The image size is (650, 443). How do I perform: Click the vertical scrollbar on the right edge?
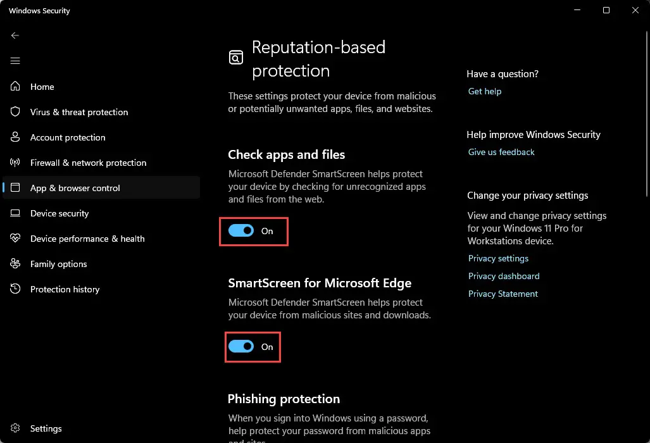pyautogui.click(x=647, y=114)
